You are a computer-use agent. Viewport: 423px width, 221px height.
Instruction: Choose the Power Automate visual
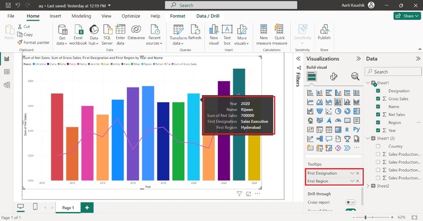pos(347,148)
